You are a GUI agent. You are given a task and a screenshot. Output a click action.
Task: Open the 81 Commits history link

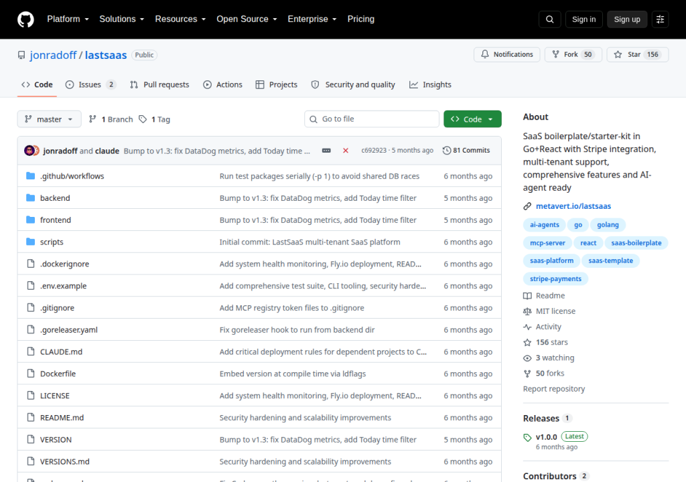pyautogui.click(x=466, y=151)
